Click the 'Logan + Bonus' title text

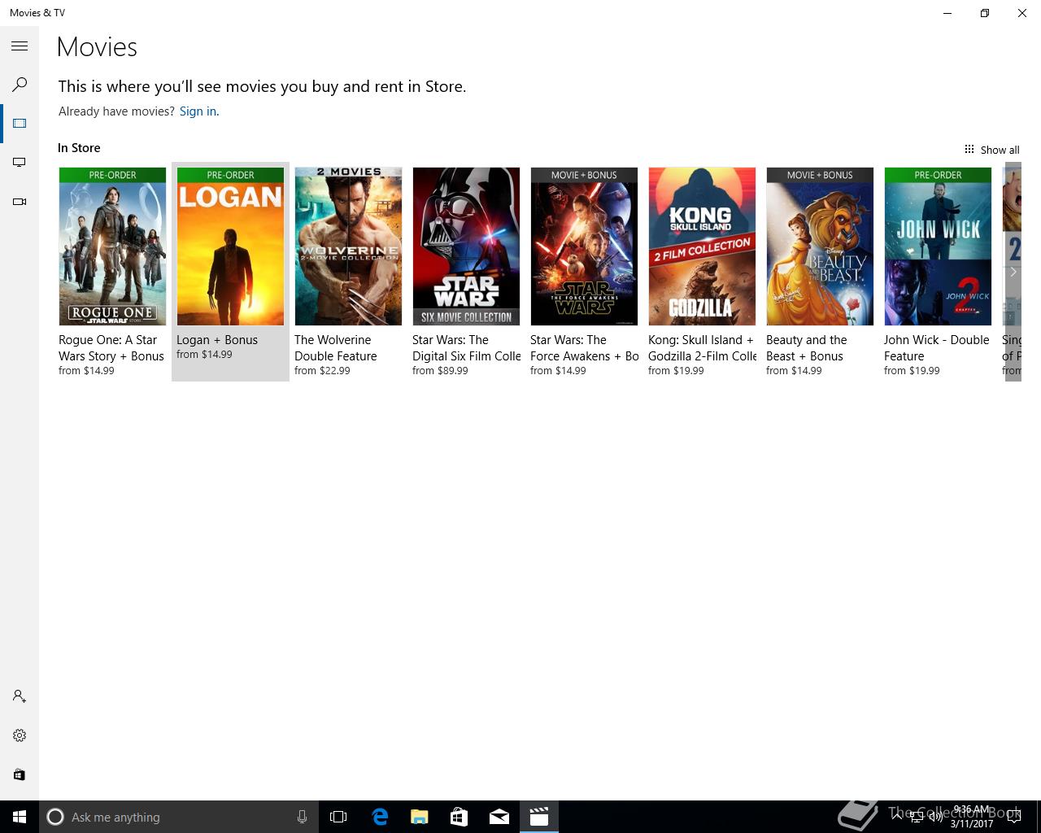click(217, 340)
